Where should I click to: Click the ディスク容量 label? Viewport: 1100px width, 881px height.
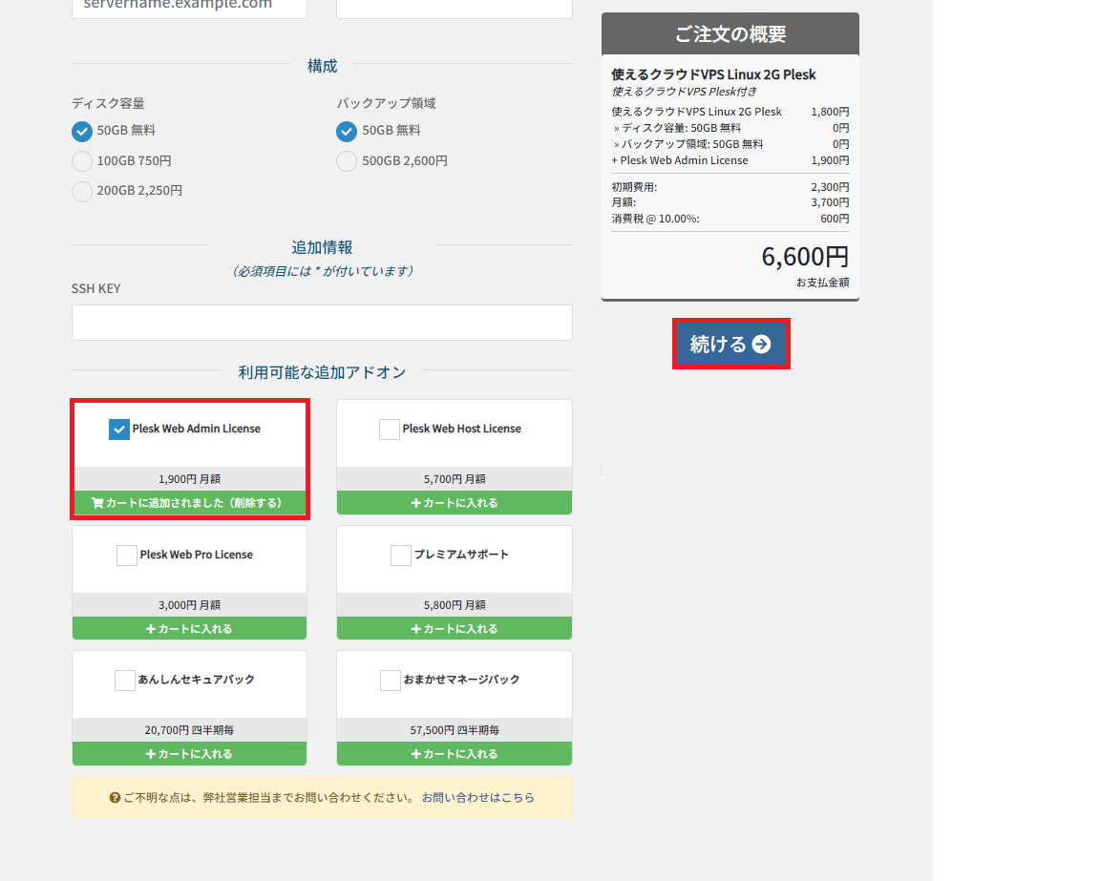coord(108,103)
